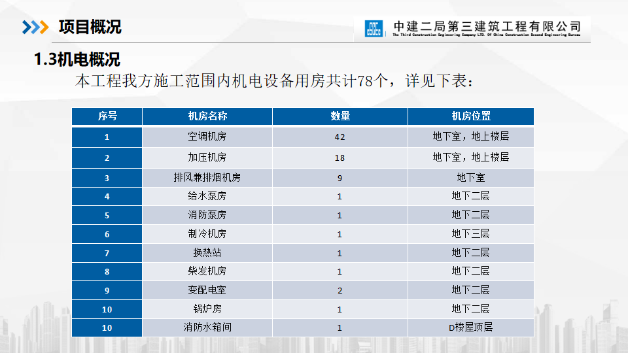Screen dimensions: 628x353
Task: Click the intro sentence mentioning 78个 rooms
Action: pos(273,82)
